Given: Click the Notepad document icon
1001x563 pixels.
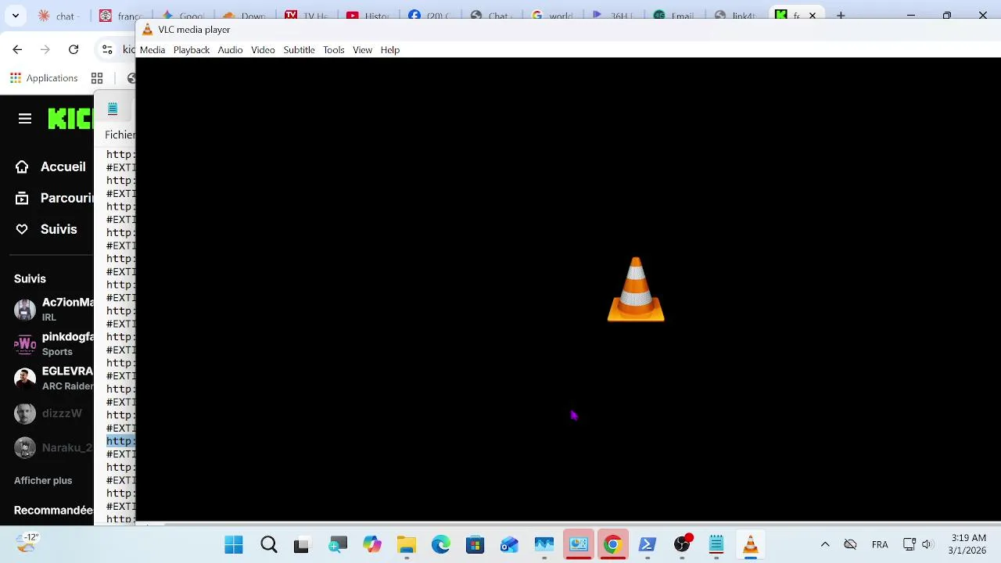Looking at the screenshot, I should click(113, 109).
